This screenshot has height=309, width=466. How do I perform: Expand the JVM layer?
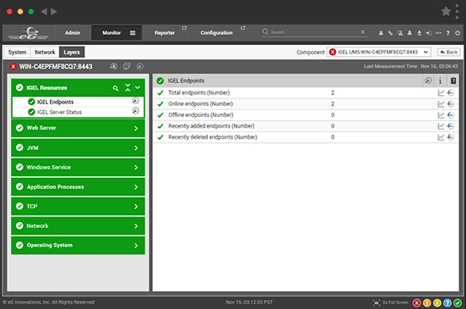coord(136,148)
